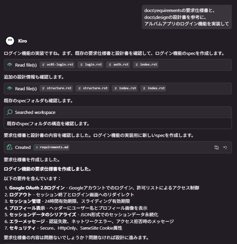This screenshot has height=244, width=237.
Task: Open first structure.rst chip in second Read row
Action: tap(56, 88)
